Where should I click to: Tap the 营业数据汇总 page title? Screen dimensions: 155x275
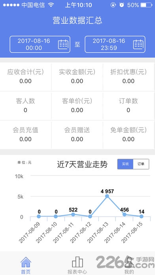click(77, 21)
